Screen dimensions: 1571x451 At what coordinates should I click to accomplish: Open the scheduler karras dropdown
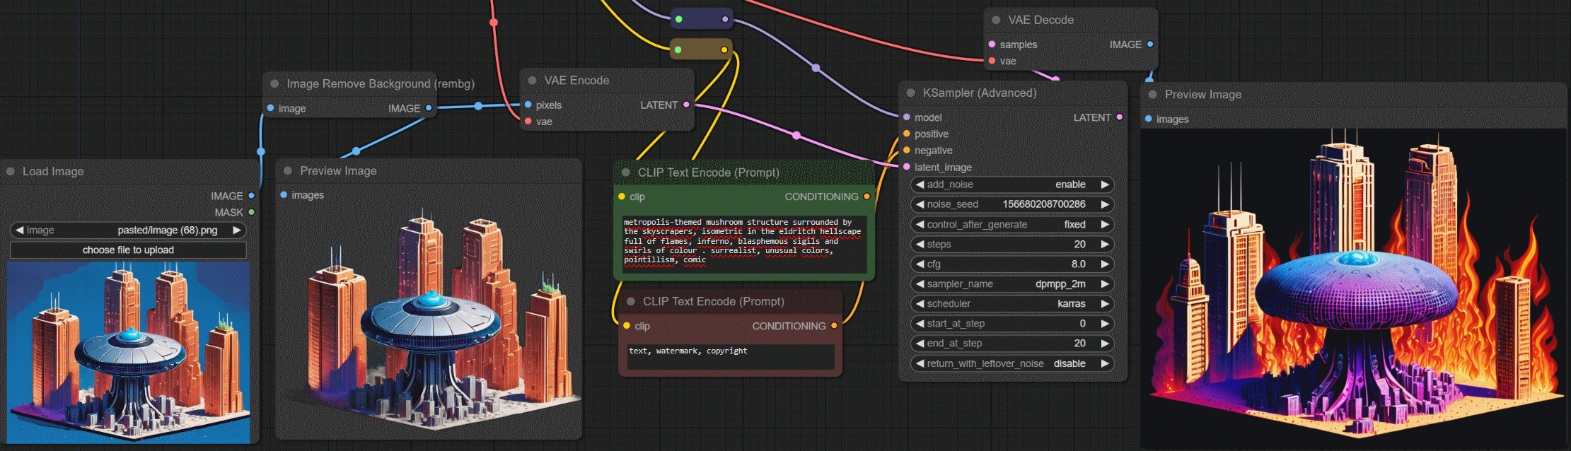(1012, 304)
